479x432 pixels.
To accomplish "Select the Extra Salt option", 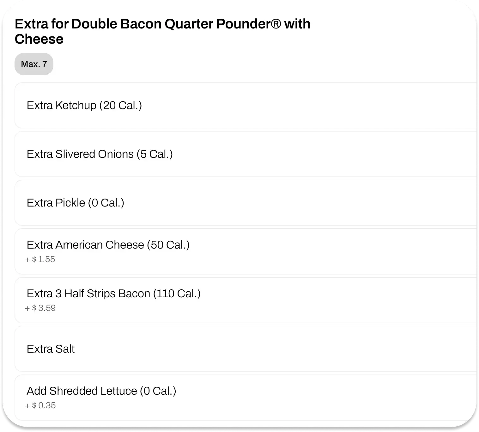I will (51, 349).
